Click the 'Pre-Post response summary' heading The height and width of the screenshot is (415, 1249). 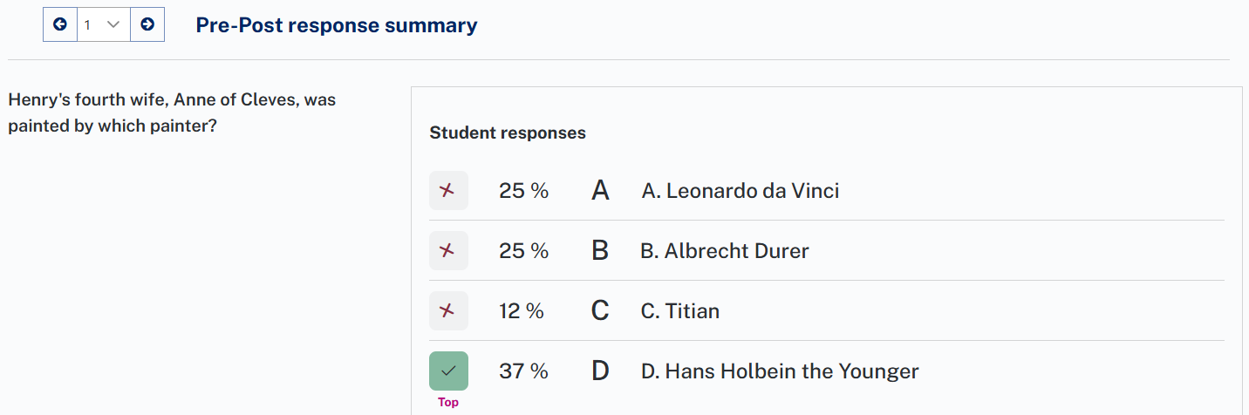point(337,25)
